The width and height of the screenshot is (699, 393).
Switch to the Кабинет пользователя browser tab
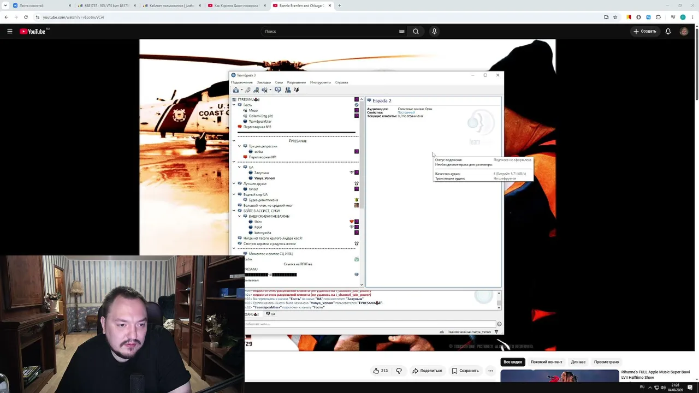coord(171,5)
